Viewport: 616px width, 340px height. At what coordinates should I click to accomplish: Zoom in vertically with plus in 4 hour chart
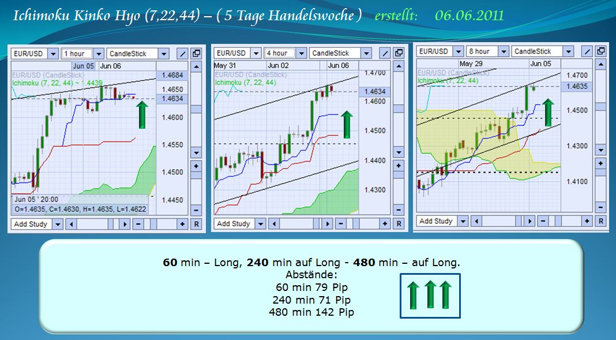click(x=399, y=166)
